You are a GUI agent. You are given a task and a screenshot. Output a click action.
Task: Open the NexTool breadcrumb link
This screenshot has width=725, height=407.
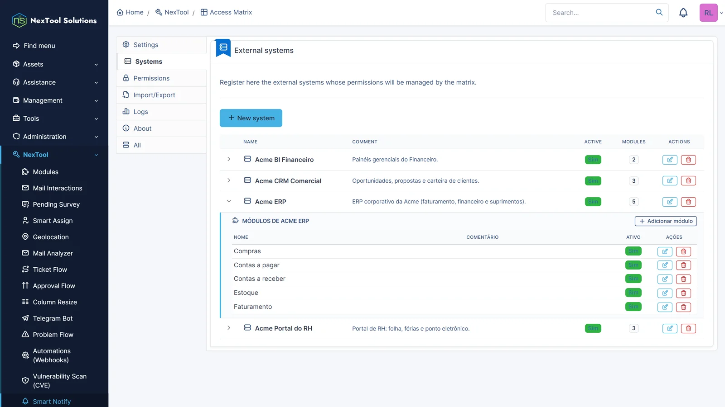pos(172,12)
